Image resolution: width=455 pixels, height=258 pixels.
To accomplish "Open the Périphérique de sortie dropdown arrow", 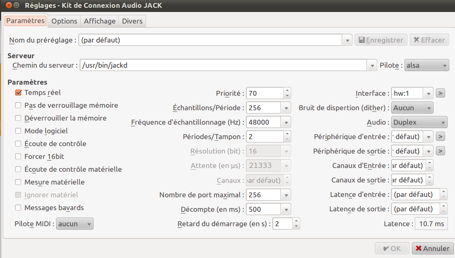I will [x=428, y=151].
